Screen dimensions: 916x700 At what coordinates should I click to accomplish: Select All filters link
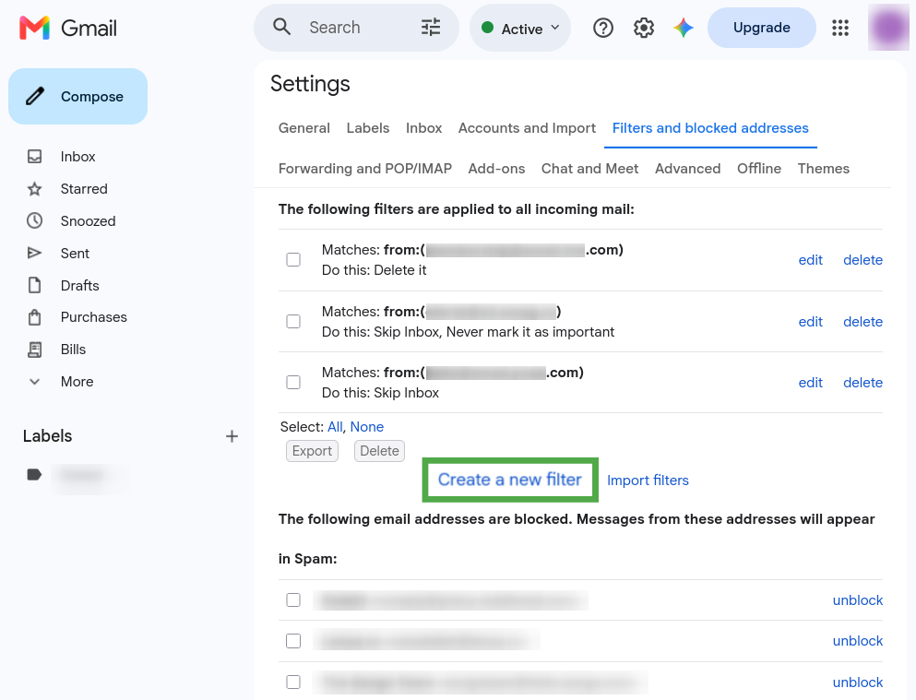click(335, 427)
